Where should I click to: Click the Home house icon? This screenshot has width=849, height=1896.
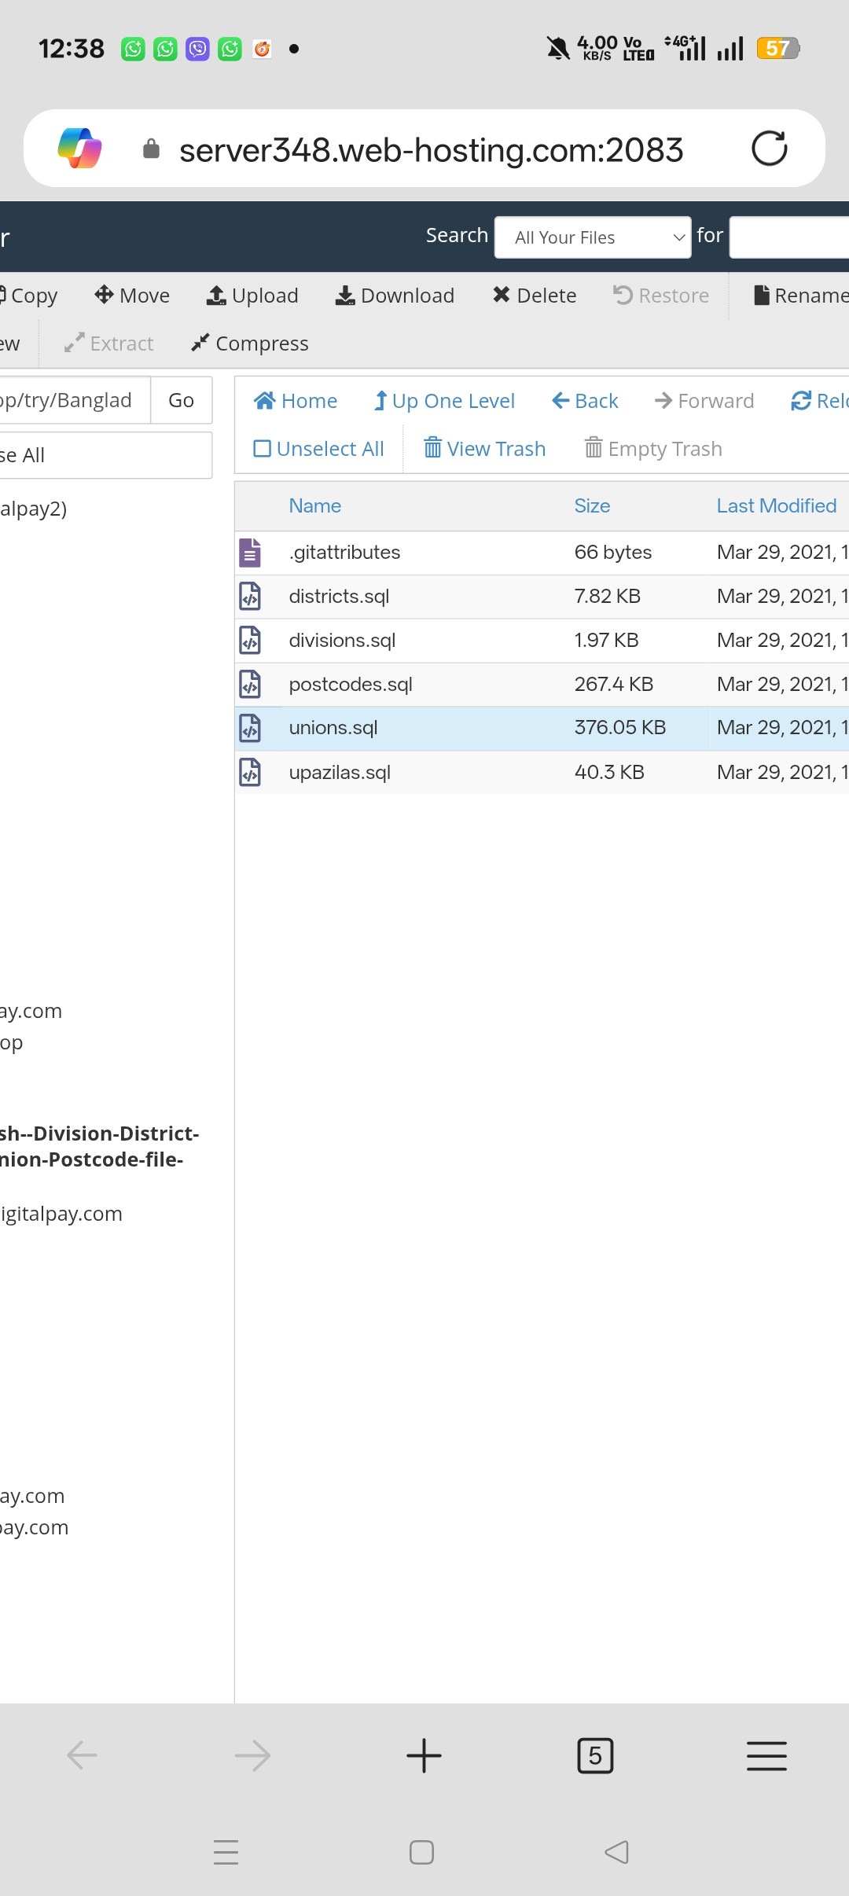264,401
